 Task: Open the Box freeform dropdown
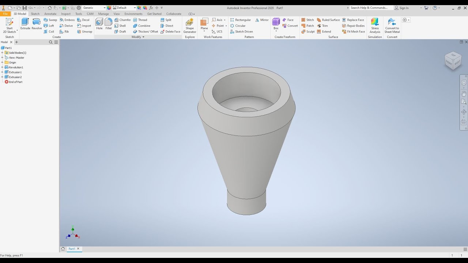click(x=276, y=31)
